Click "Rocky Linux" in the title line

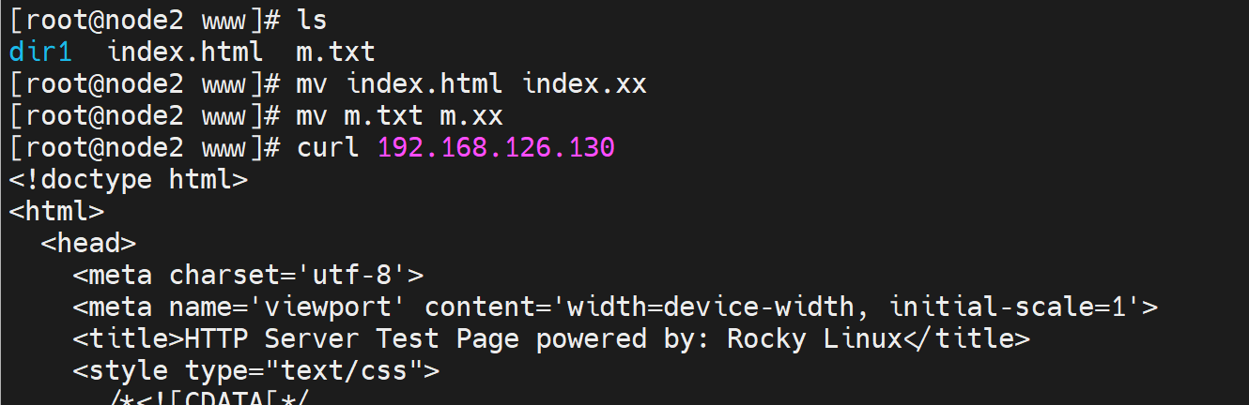pos(813,338)
